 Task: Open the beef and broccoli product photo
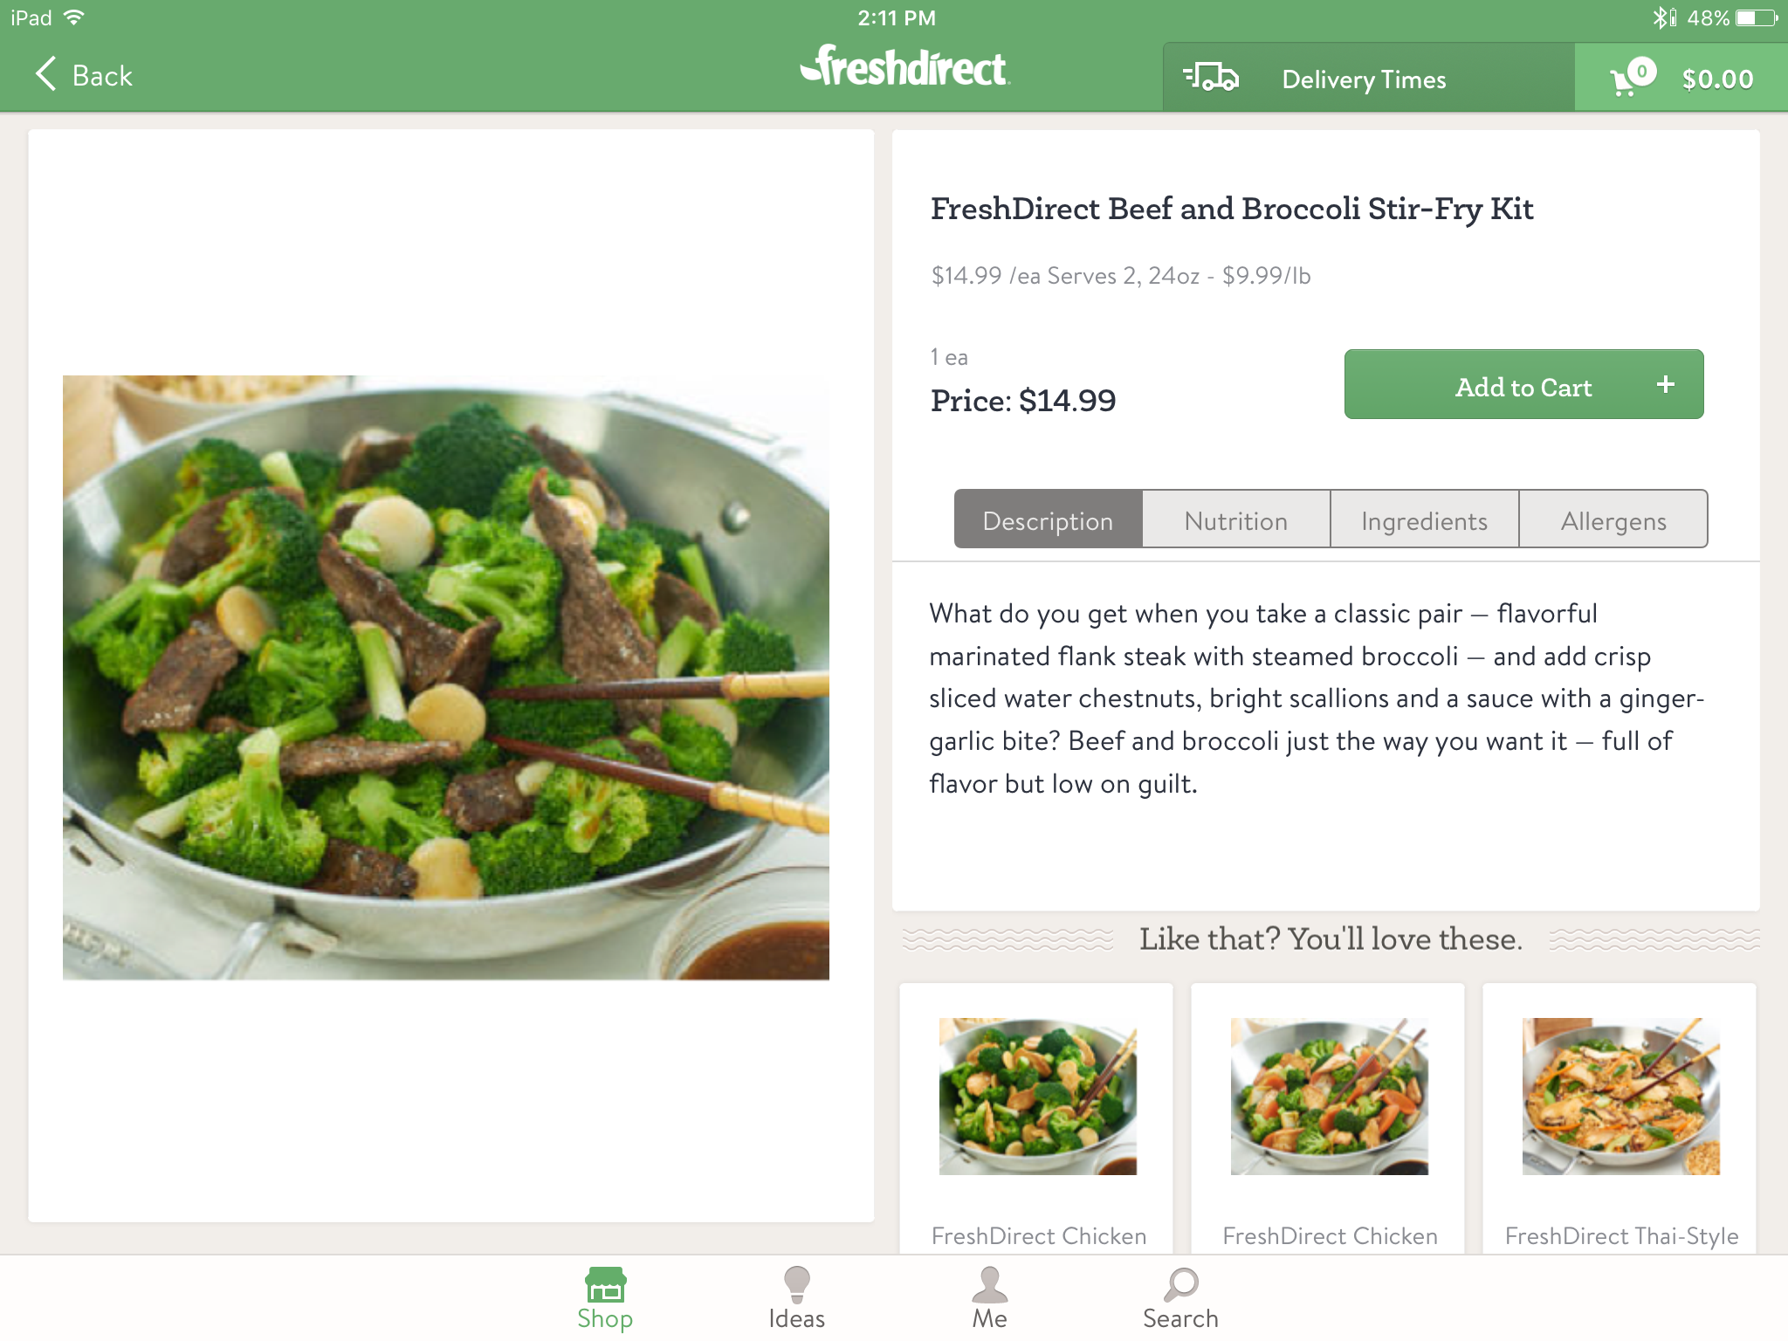446,677
